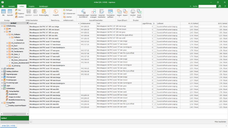Expand the Warengruppe node
This screenshot has height=128, width=228.
[2, 77]
